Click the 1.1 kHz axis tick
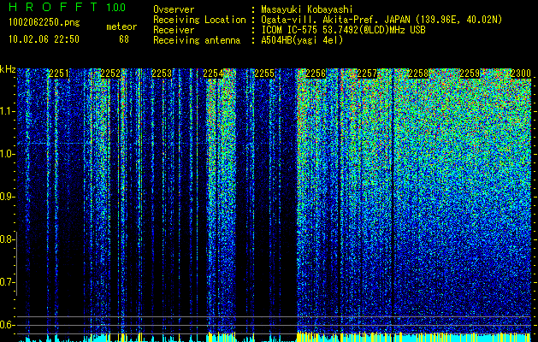This screenshot has width=538, height=342. click(x=8, y=111)
